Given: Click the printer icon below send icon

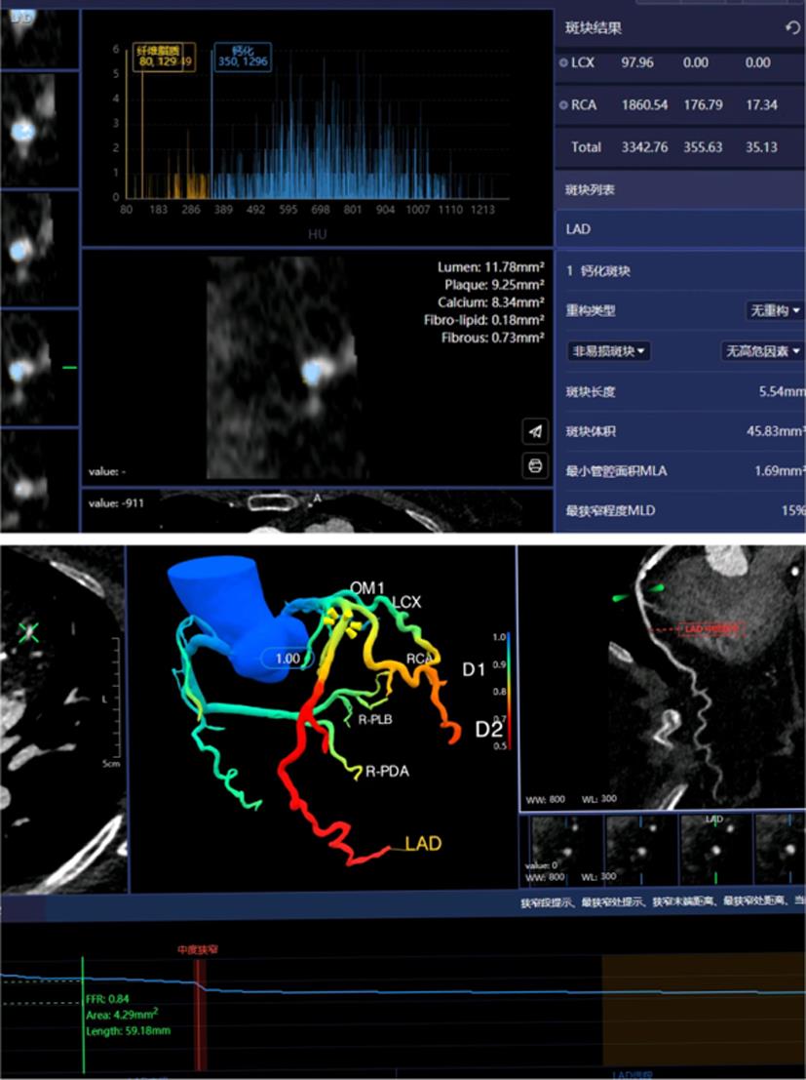Looking at the screenshot, I should (535, 466).
